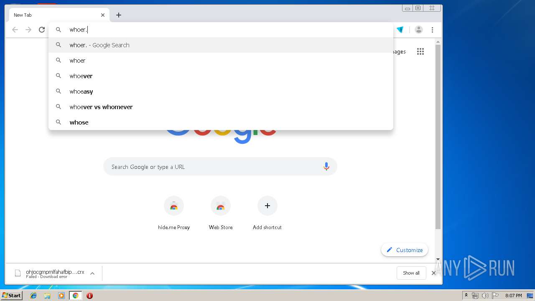Show hidden system tray icons
This screenshot has height=301, width=535.
click(466, 296)
